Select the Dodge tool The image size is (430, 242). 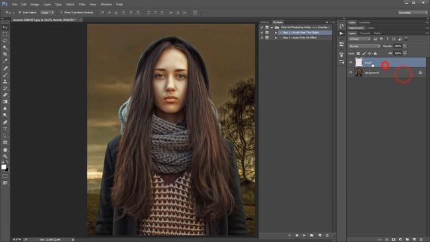coord(5,115)
